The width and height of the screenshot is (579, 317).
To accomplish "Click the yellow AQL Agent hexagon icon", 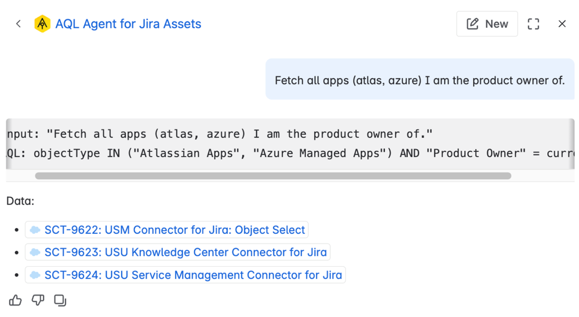I will (x=42, y=24).
